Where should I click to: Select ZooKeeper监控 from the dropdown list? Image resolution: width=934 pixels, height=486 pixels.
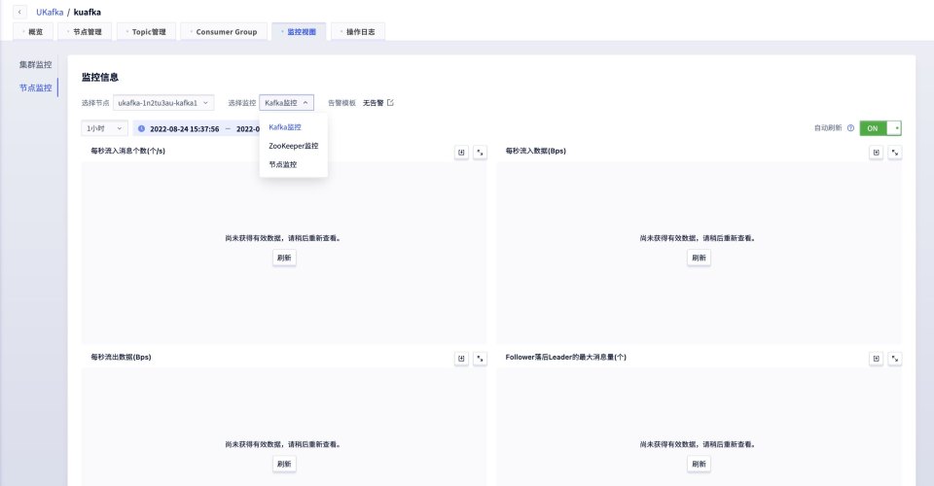point(293,146)
